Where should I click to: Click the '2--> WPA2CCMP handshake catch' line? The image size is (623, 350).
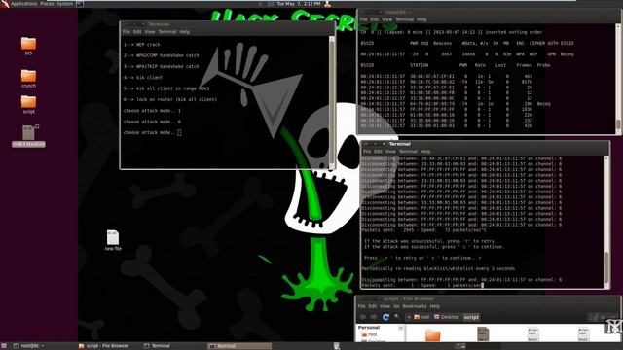pos(161,55)
